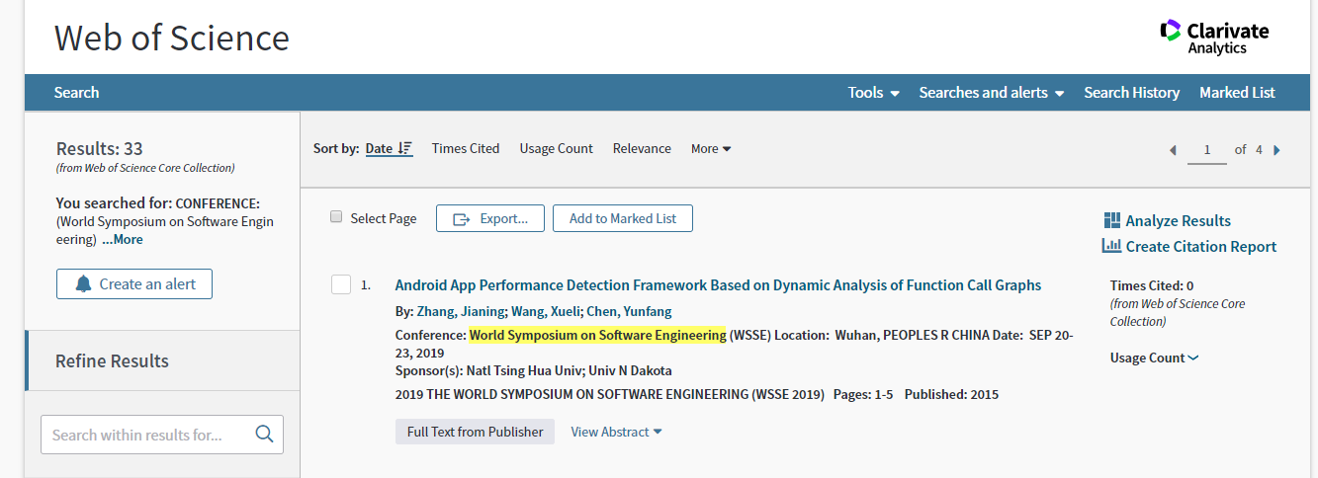Sort results by Times Cited
Viewport: 1318px width, 478px height.
point(466,148)
